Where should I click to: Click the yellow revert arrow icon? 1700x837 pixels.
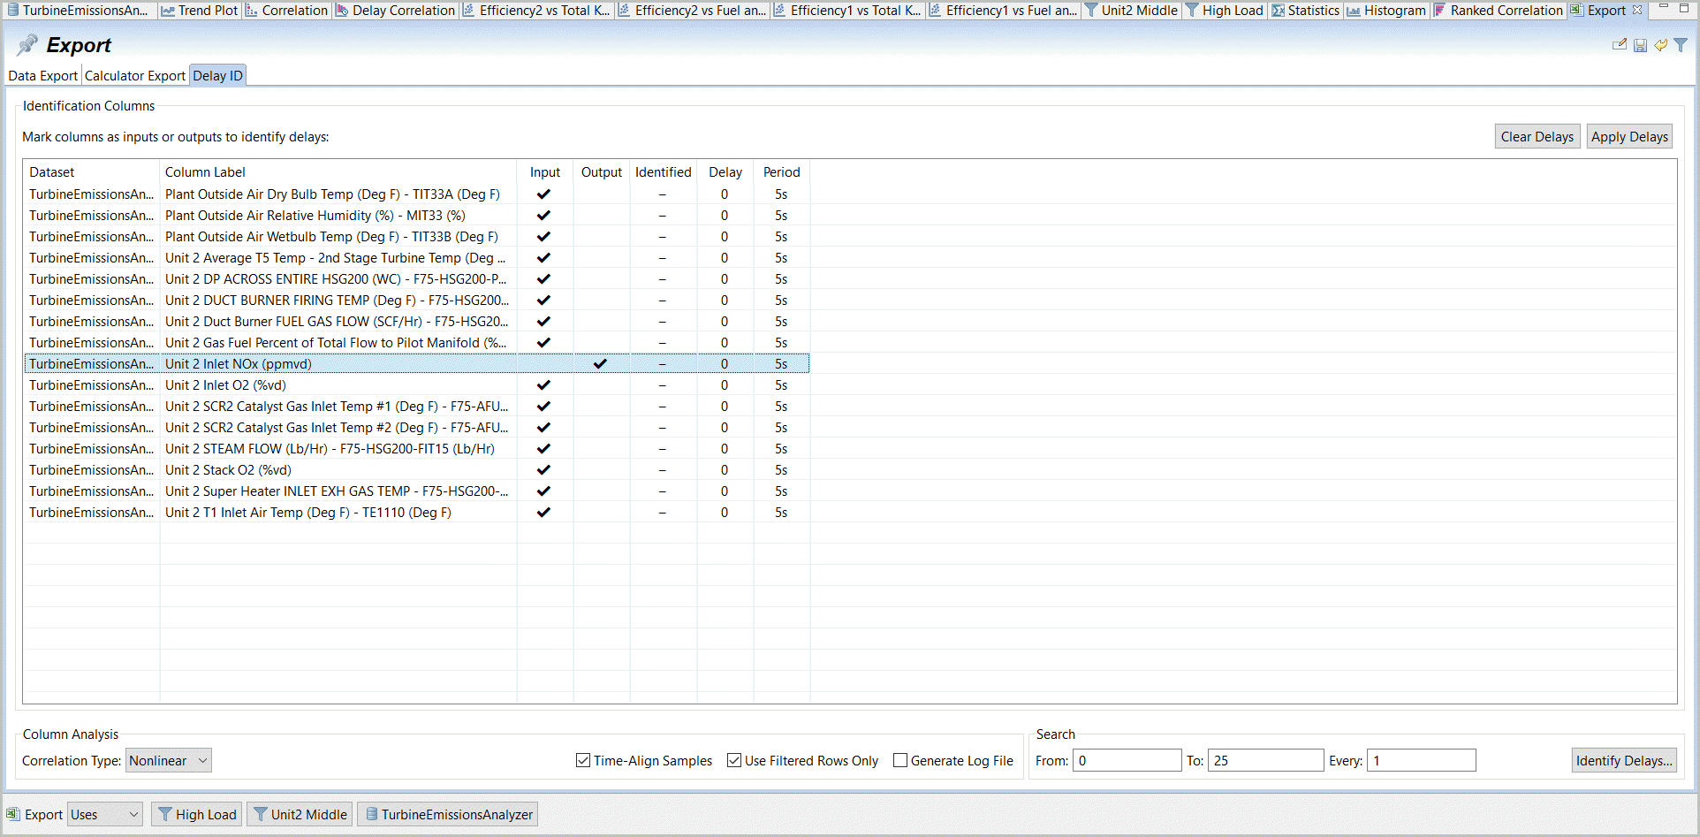pos(1661,45)
